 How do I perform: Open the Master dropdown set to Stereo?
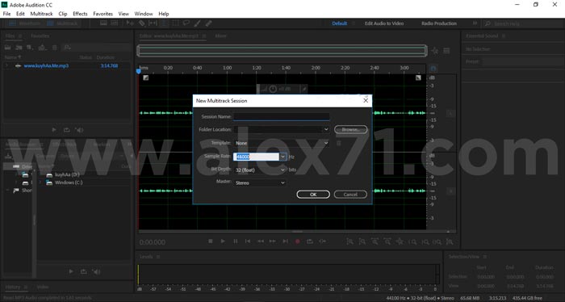click(282, 182)
